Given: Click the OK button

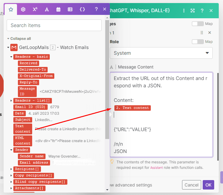Looking at the screenshot, I should point(208,185).
